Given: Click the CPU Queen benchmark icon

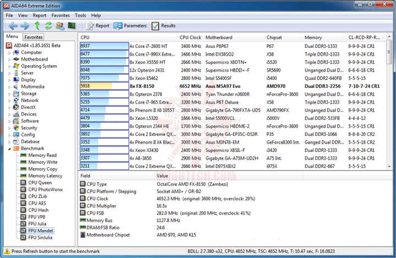Looking at the screenshot, I should click(x=23, y=183).
